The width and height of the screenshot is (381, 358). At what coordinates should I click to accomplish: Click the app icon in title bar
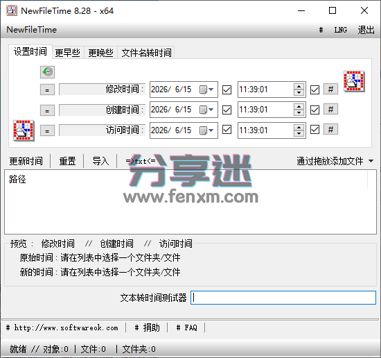click(11, 10)
